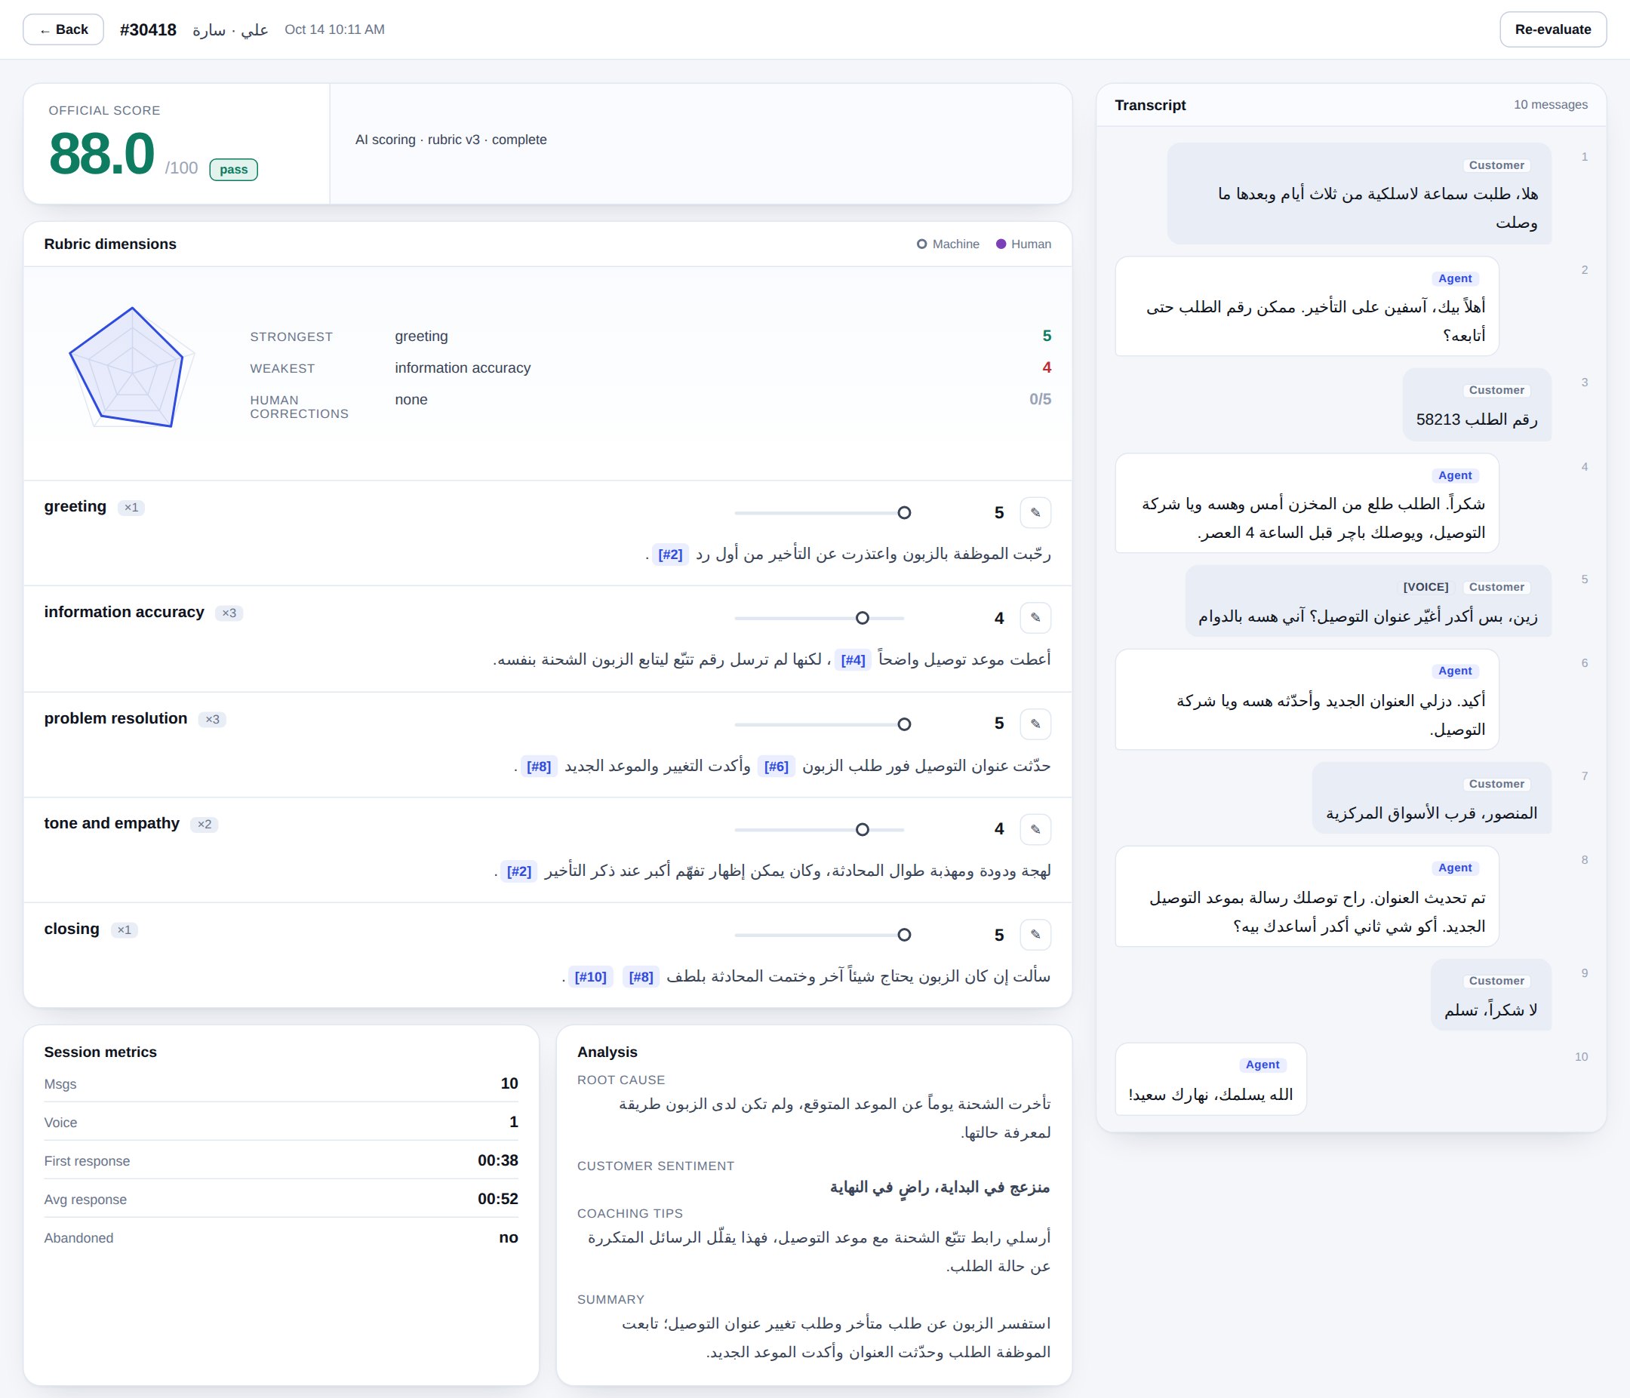The image size is (1630, 1398).
Task: Select the customer message with order number 58213
Action: [1477, 404]
